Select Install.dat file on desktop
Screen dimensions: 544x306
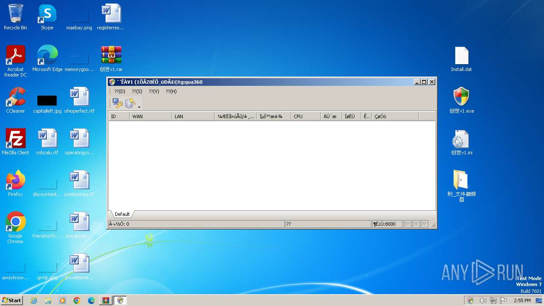tap(462, 59)
